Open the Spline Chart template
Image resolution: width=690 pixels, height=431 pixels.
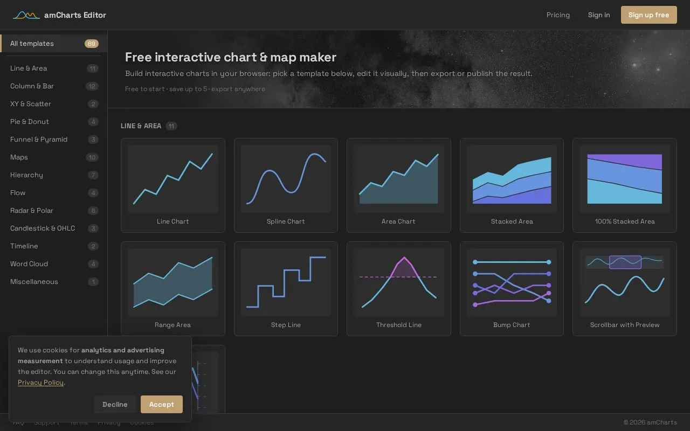pyautogui.click(x=286, y=185)
